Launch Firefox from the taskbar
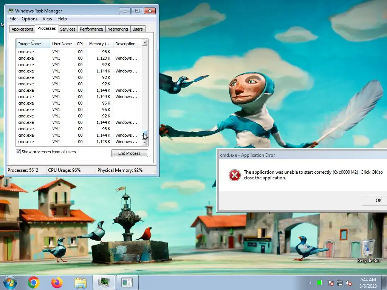The width and height of the screenshot is (387, 290). click(x=57, y=282)
